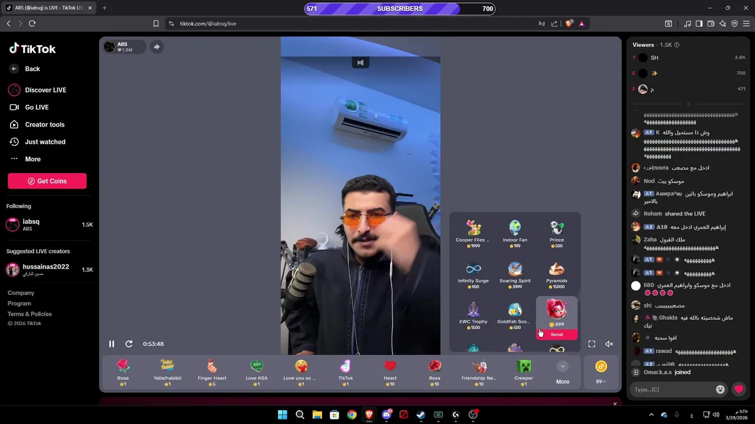Select the Infinity Surge gift
The width and height of the screenshot is (755, 424).
[473, 275]
